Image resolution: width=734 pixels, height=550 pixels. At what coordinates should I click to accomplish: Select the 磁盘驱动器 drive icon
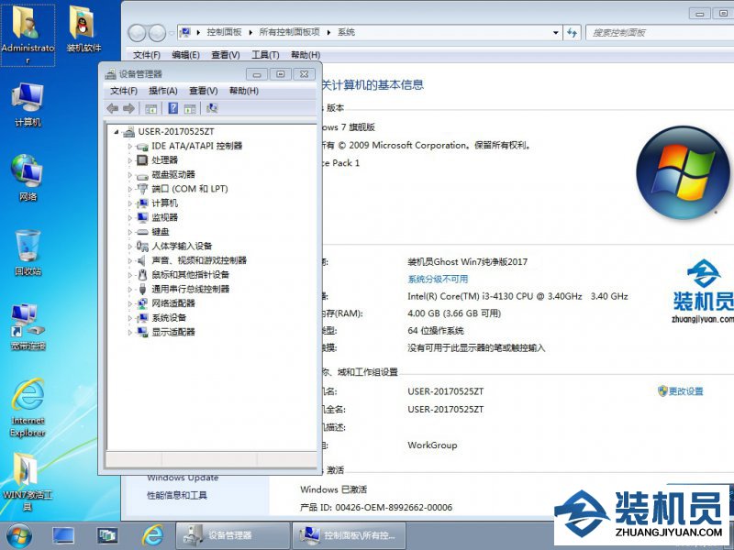142,175
